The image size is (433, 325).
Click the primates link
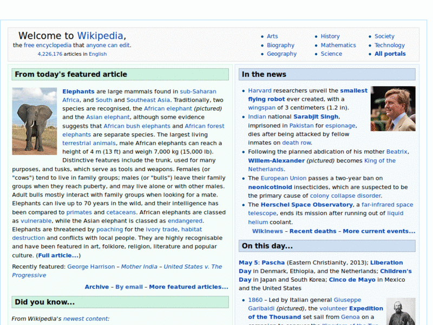pyautogui.click(x=79, y=212)
